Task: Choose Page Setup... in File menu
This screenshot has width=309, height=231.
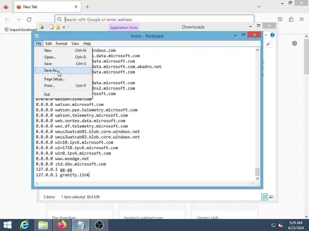Action: [x=63, y=79]
